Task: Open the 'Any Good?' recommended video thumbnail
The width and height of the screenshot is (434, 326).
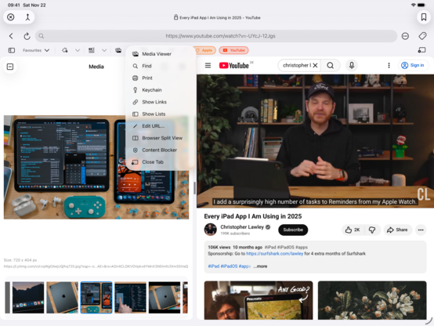Action: coord(259,300)
